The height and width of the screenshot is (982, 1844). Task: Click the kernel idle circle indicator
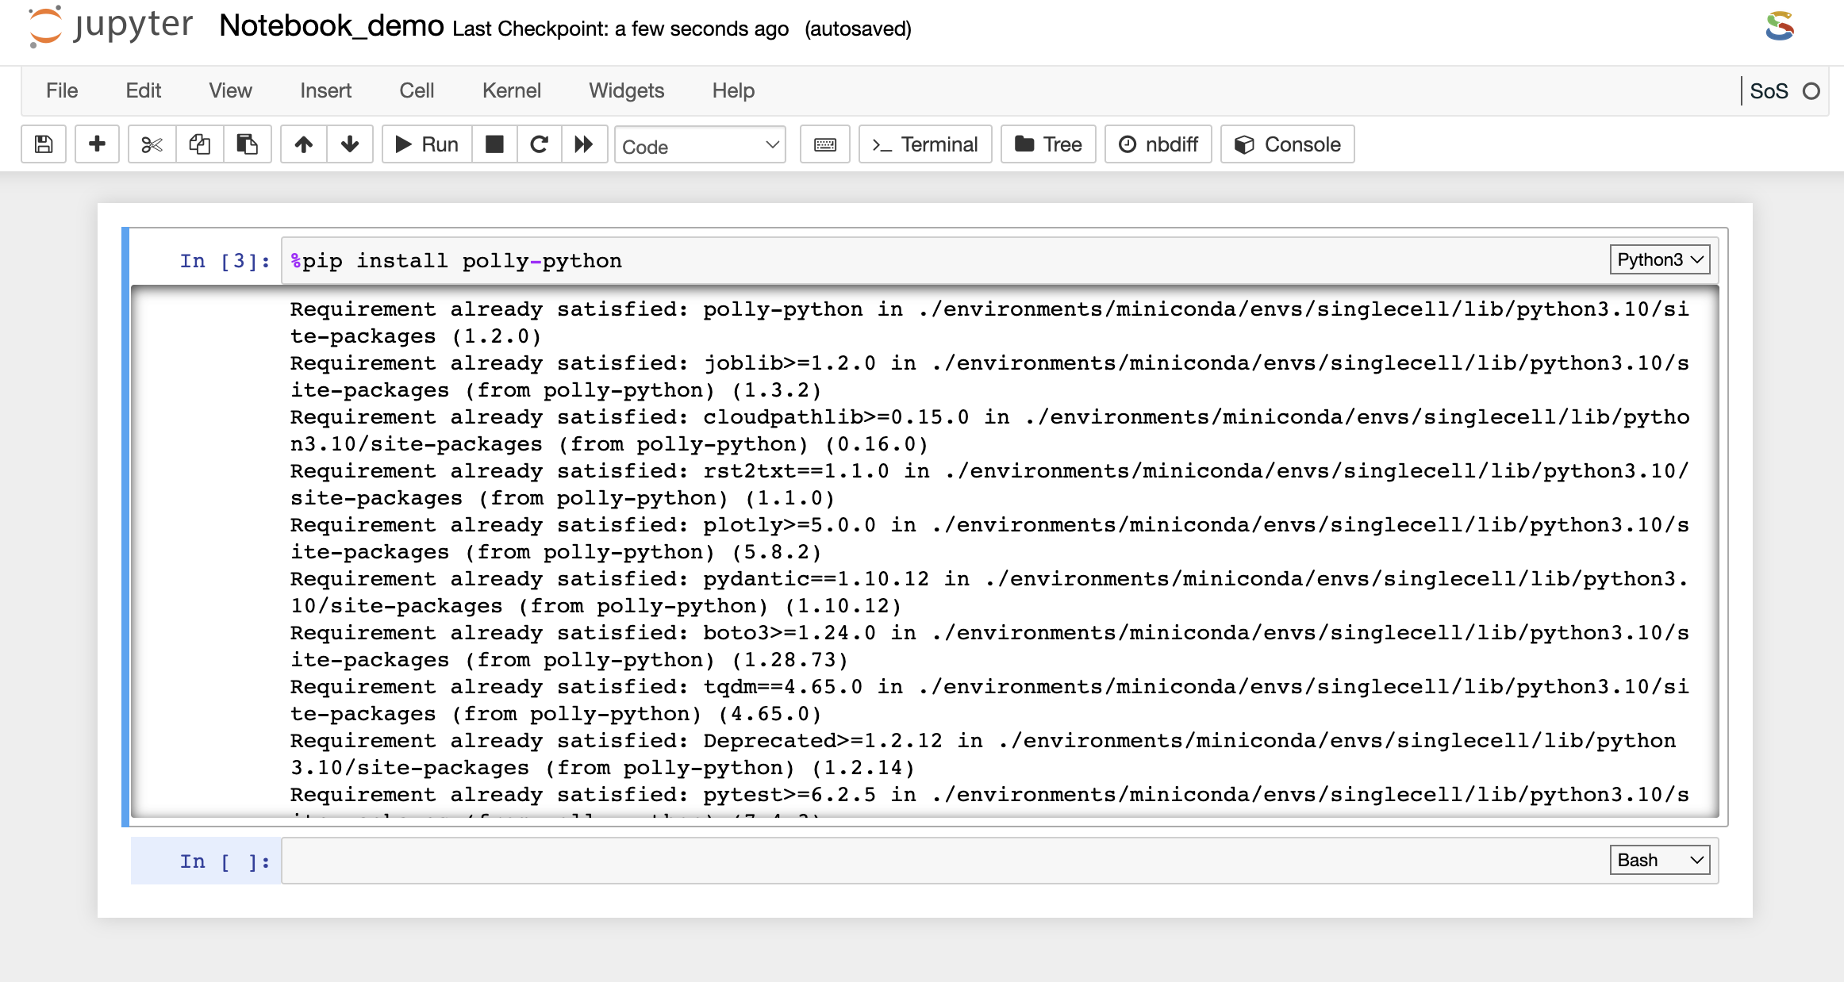click(x=1811, y=91)
